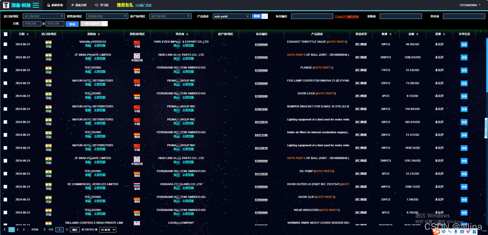Toggle Sogou 中 Chinese input mode

444,231
